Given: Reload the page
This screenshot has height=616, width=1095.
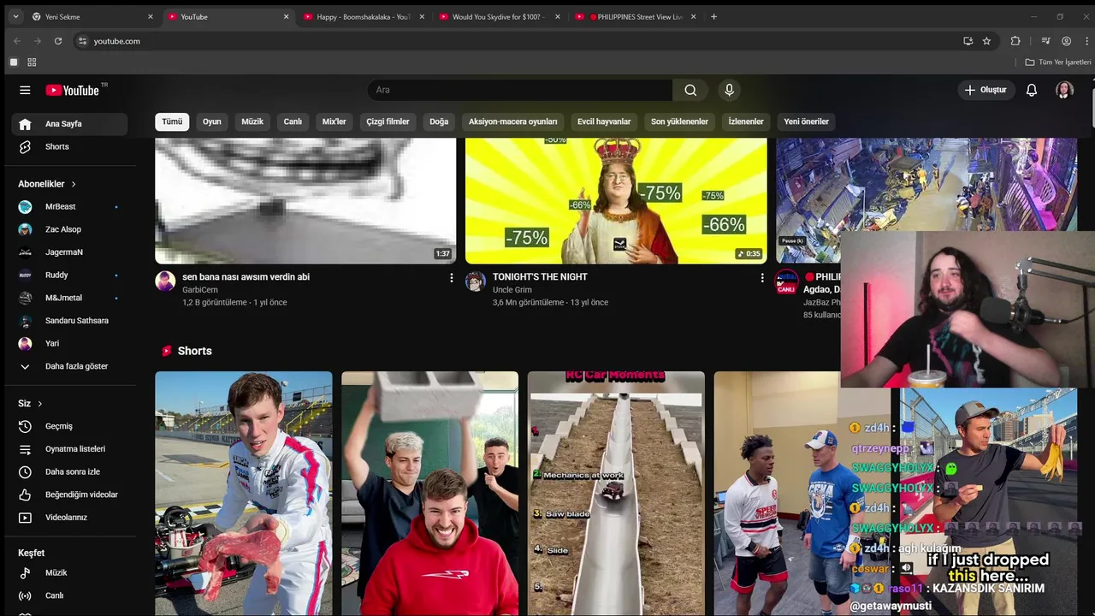Looking at the screenshot, I should [58, 41].
